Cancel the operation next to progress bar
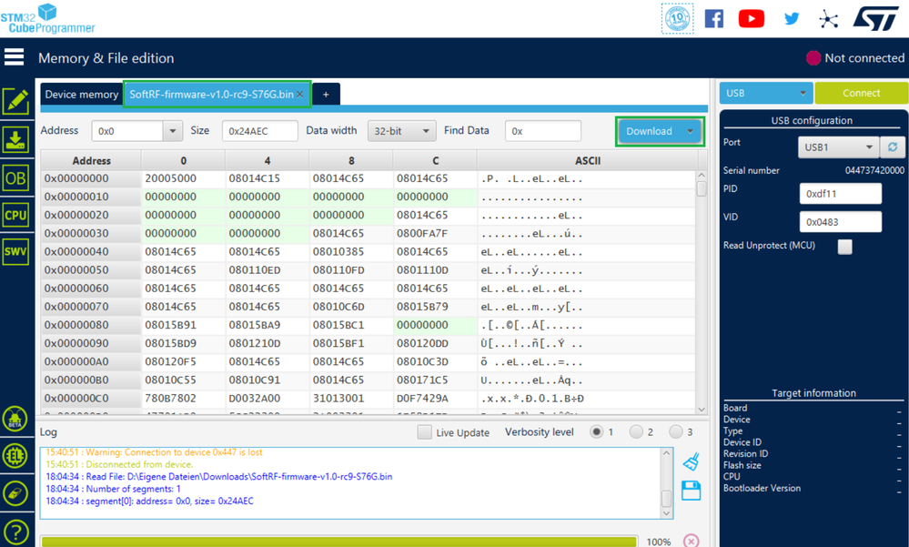The image size is (909, 547). pyautogui.click(x=691, y=541)
